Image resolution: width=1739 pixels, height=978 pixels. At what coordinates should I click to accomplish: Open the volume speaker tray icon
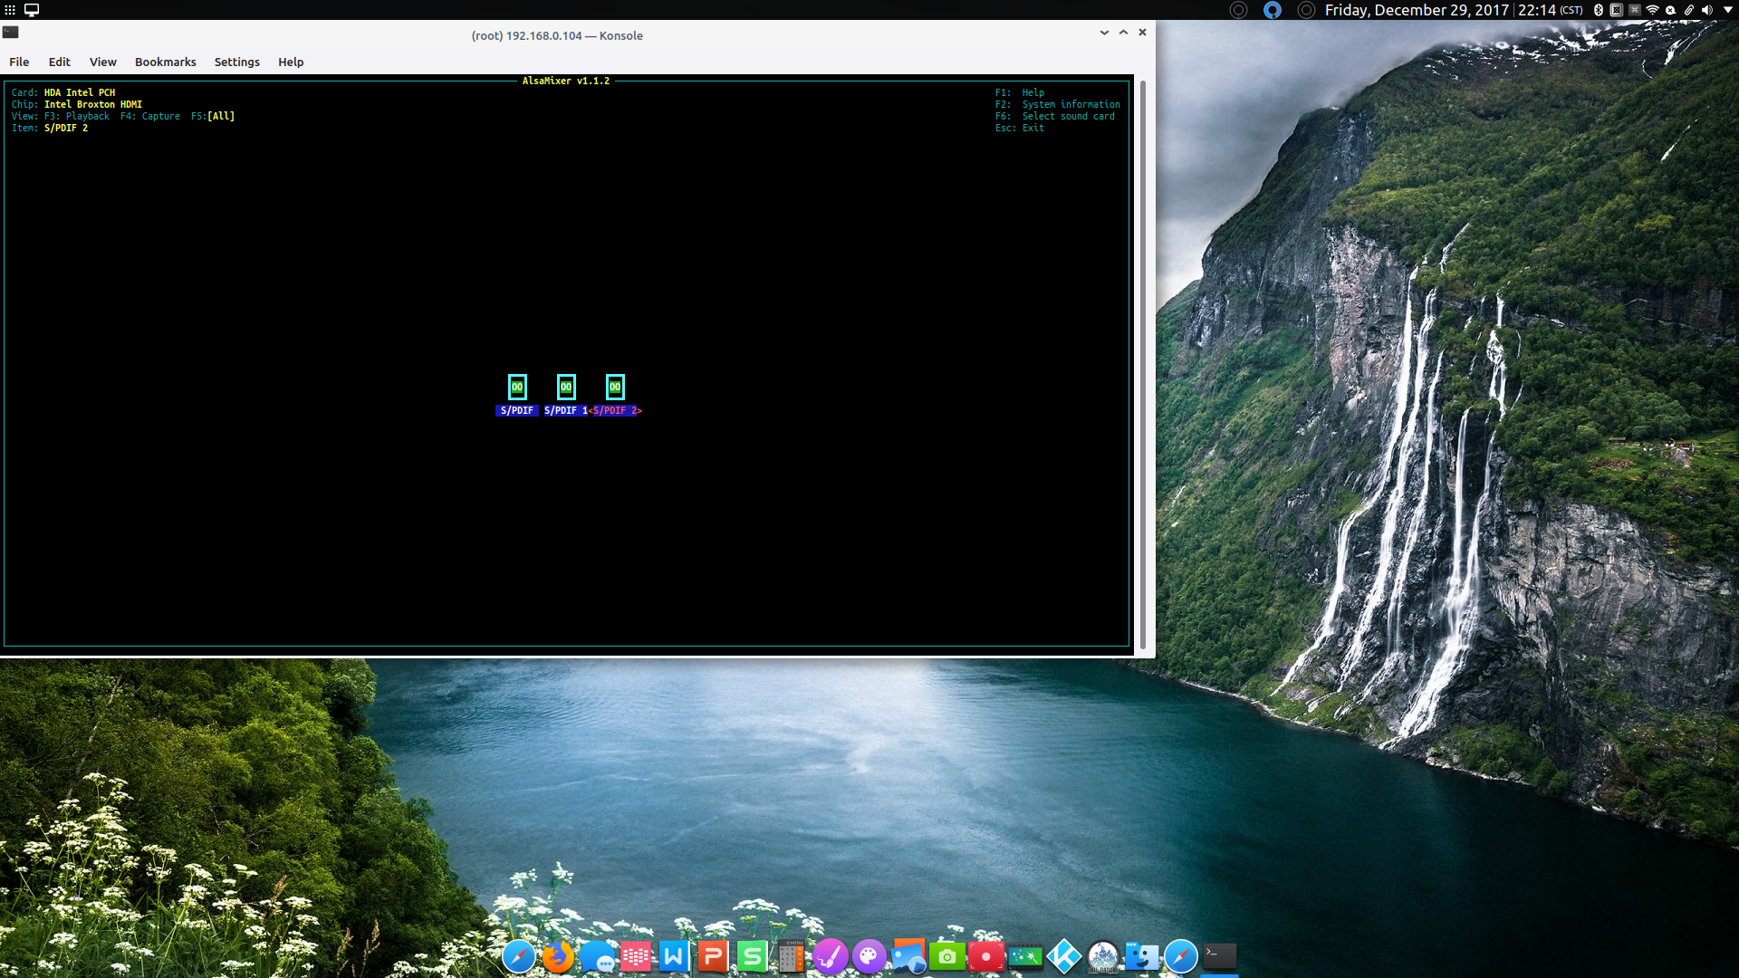pyautogui.click(x=1707, y=10)
